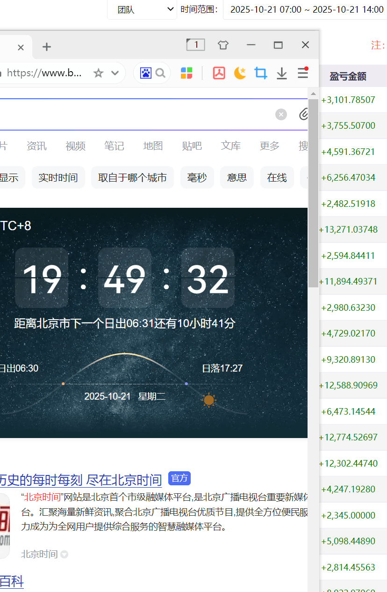Click the colorful apps grid icon
Viewport: 387px width, 592px height.
pos(186,73)
